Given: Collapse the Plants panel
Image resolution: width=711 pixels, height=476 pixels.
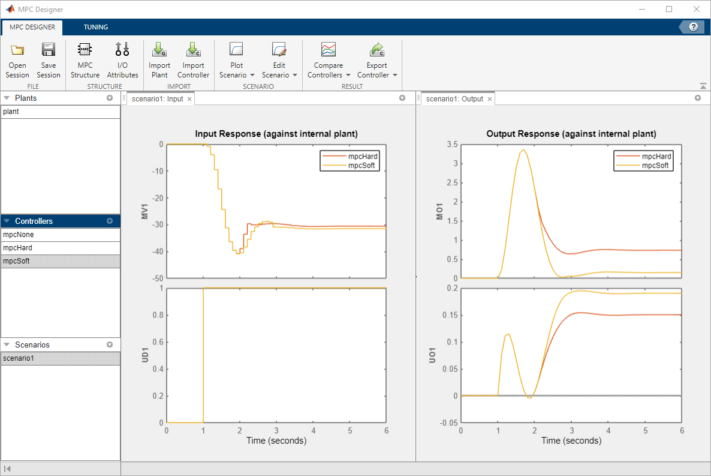Looking at the screenshot, I should (7, 98).
